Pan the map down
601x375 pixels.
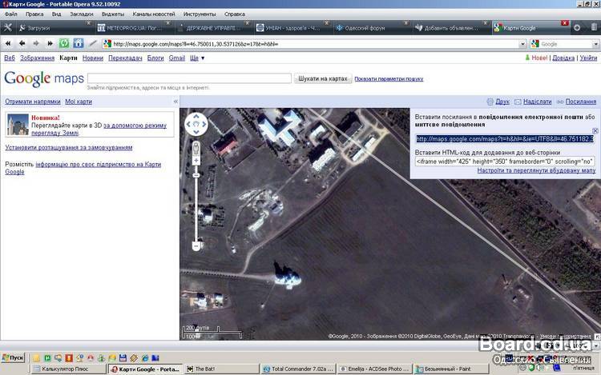[x=196, y=132]
